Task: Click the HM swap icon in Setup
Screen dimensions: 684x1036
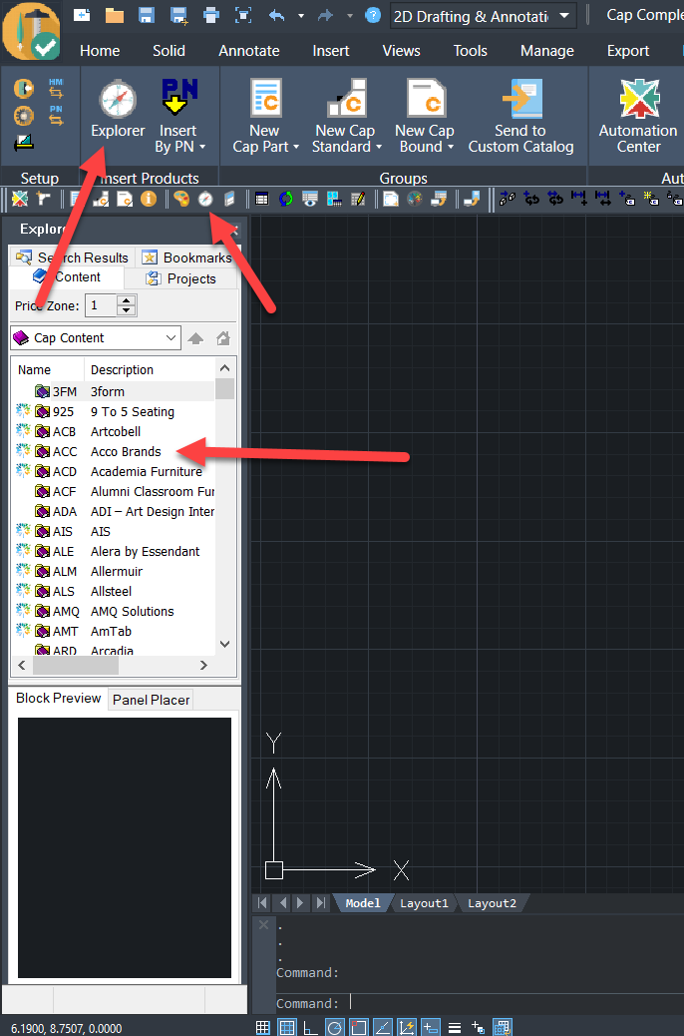Action: click(x=56, y=88)
